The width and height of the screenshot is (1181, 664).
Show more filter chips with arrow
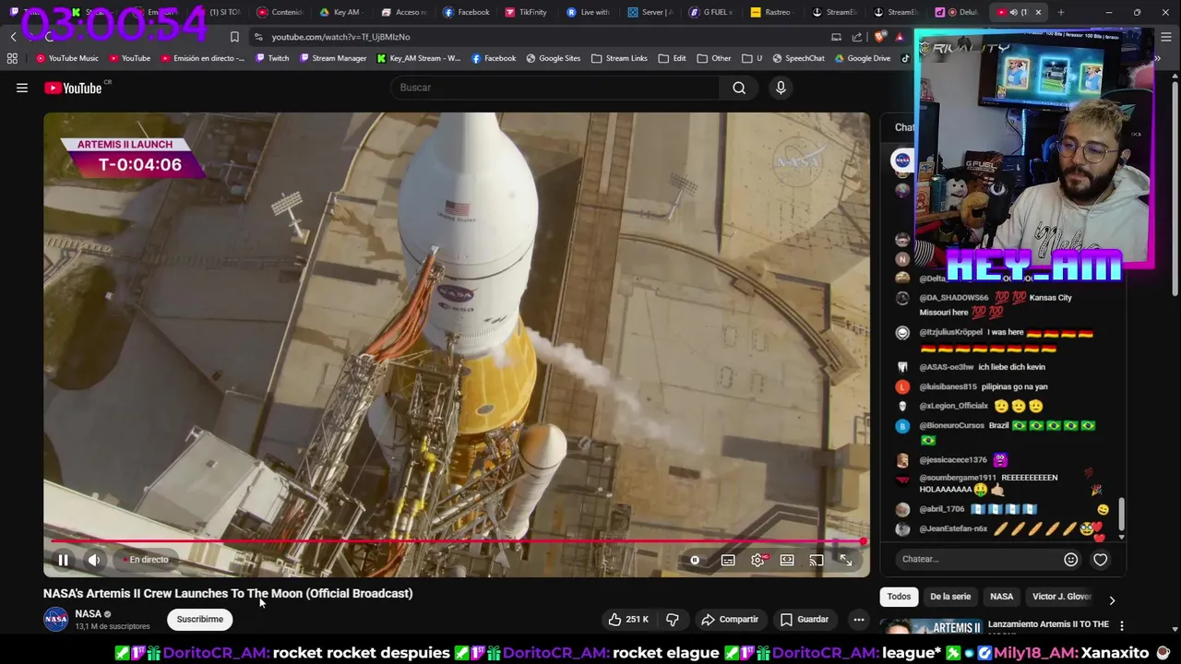pos(1112,600)
